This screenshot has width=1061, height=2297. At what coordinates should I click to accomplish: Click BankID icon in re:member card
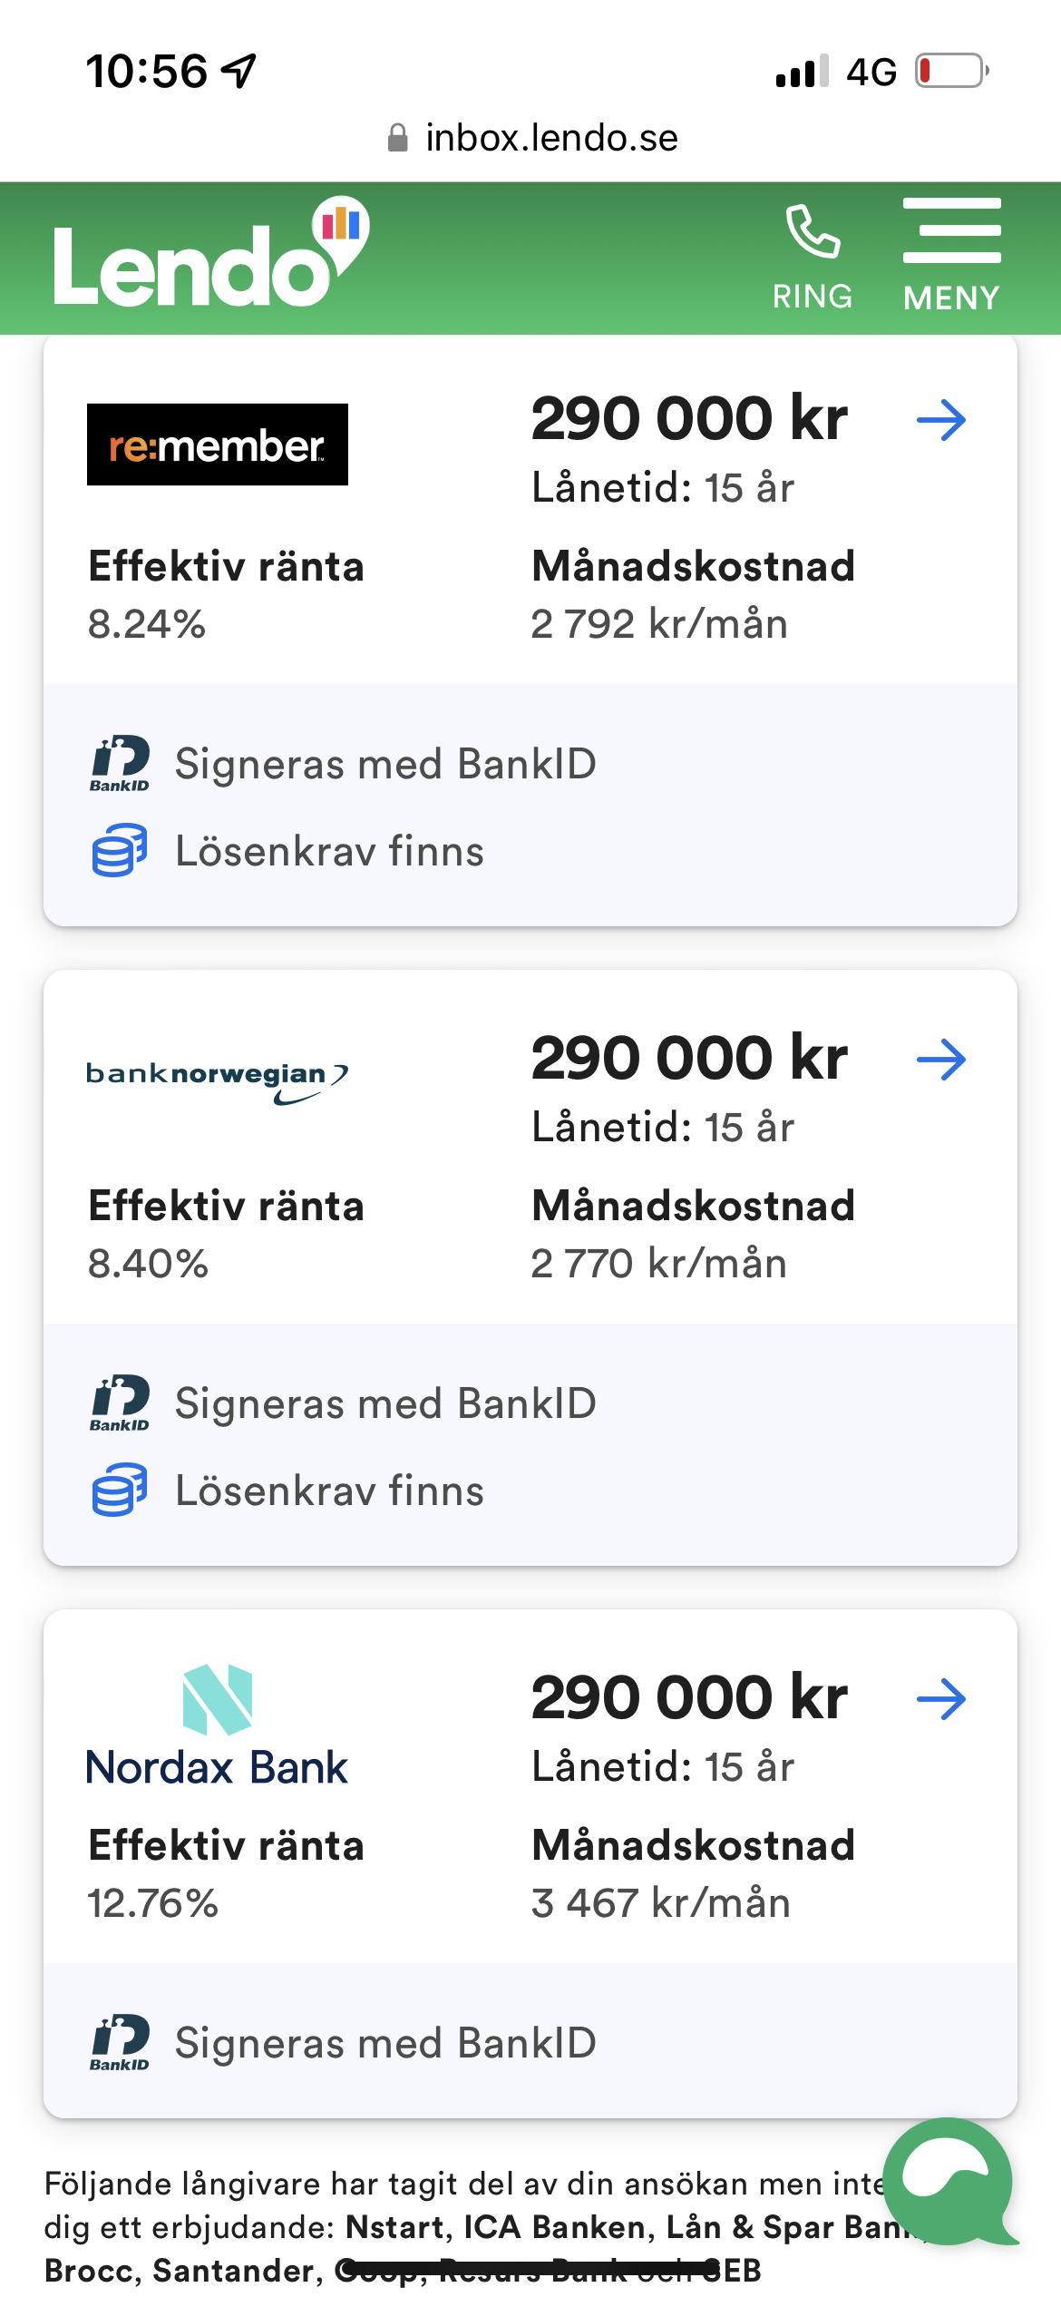point(120,764)
